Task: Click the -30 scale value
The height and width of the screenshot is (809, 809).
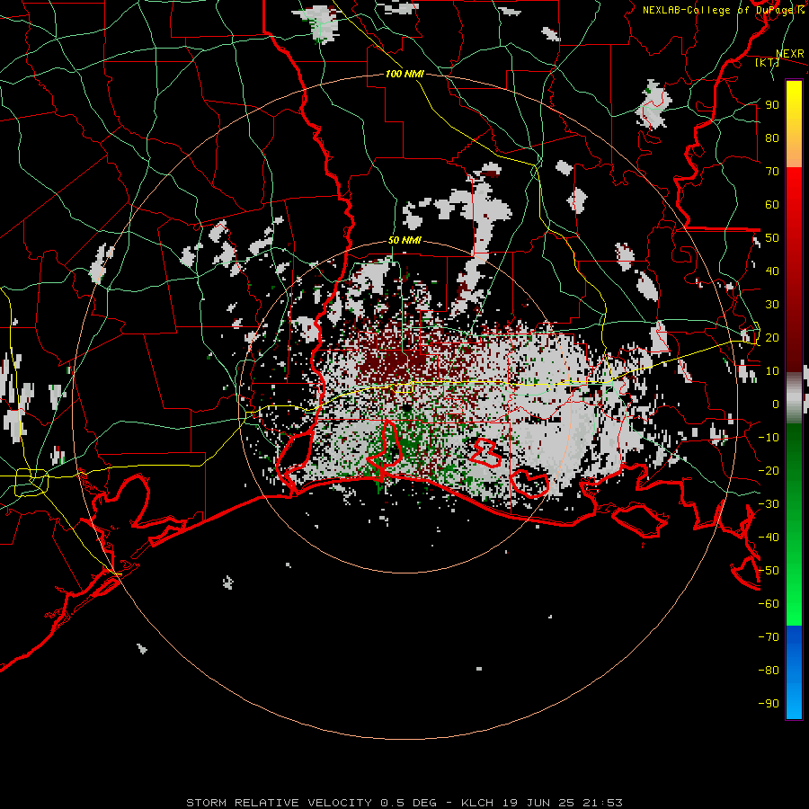Action: (x=769, y=504)
